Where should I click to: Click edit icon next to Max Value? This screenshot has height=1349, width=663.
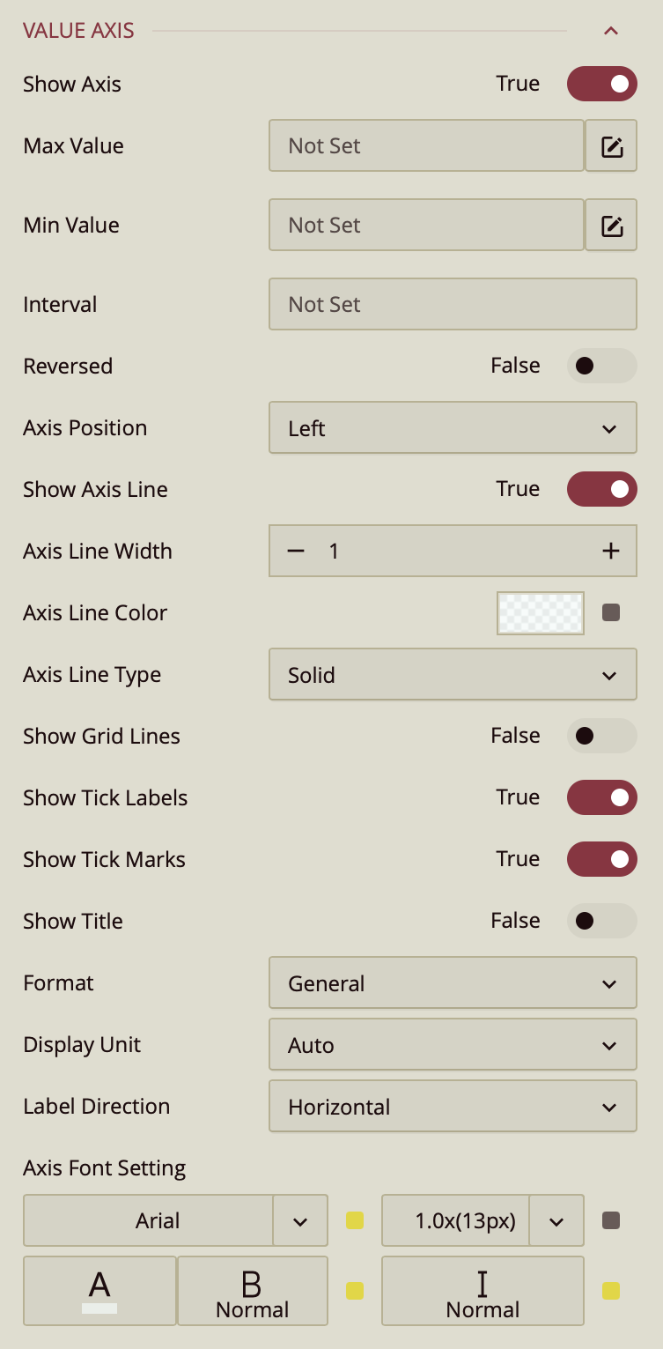click(611, 146)
